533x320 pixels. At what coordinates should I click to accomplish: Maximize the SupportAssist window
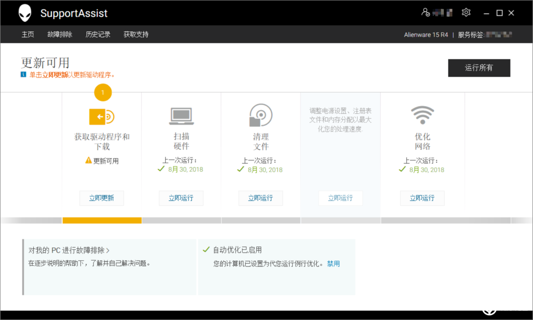pos(499,13)
